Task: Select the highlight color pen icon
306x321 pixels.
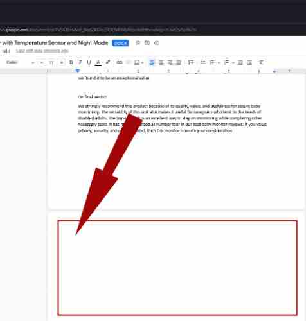Action: pos(108,62)
